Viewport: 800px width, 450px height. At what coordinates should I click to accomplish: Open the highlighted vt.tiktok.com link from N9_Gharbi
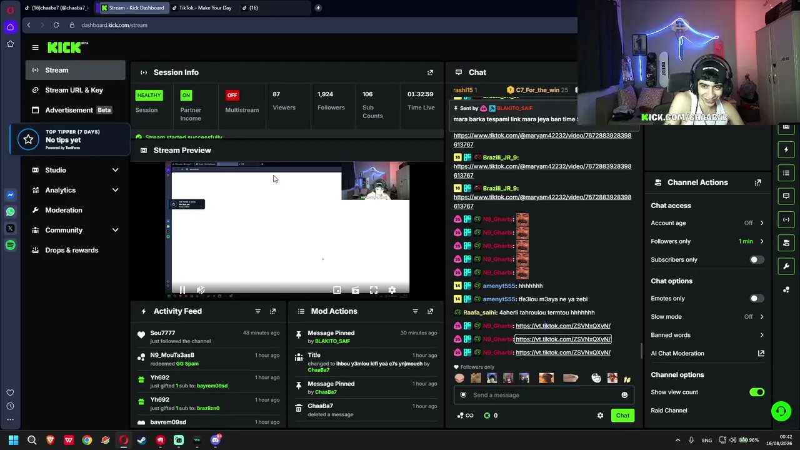(x=563, y=339)
